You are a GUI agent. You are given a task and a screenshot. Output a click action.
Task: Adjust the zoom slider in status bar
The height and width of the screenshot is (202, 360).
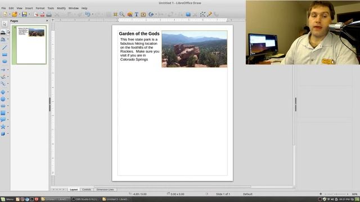336,194
